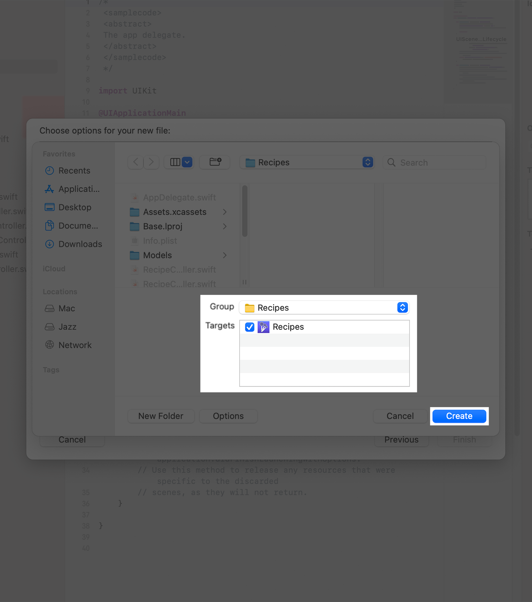
Task: Select Applications in the Favorites sidebar
Action: [78, 189]
